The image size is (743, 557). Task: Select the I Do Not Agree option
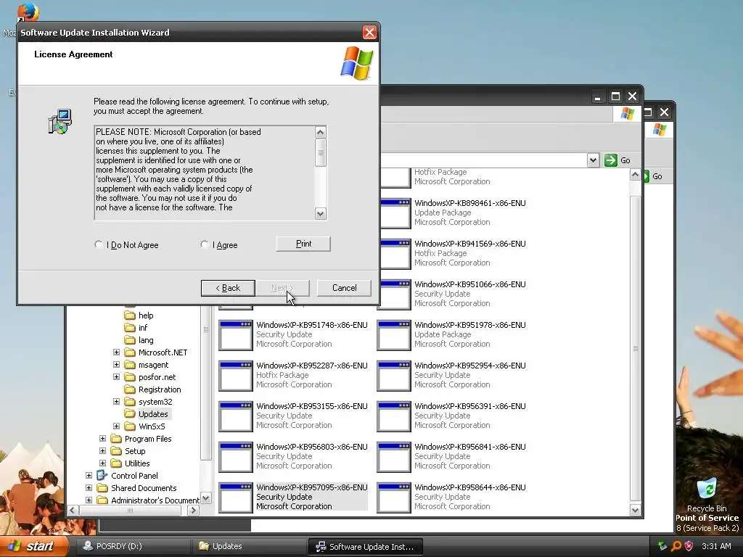coord(126,245)
